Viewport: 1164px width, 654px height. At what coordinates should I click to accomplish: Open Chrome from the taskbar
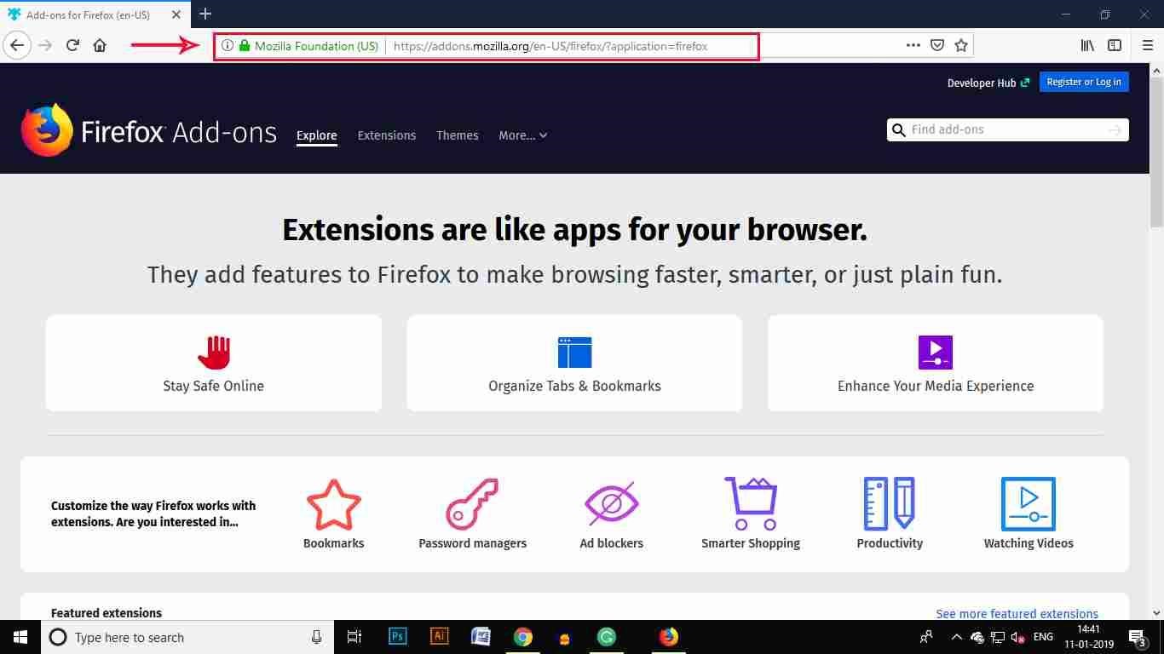pyautogui.click(x=523, y=637)
